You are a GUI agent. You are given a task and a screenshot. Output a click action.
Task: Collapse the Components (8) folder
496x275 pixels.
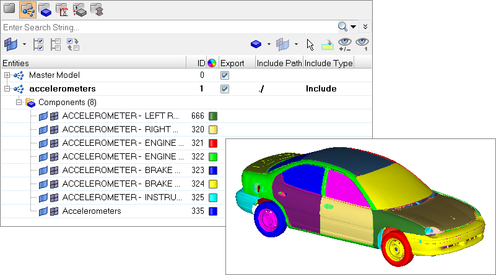(x=19, y=103)
